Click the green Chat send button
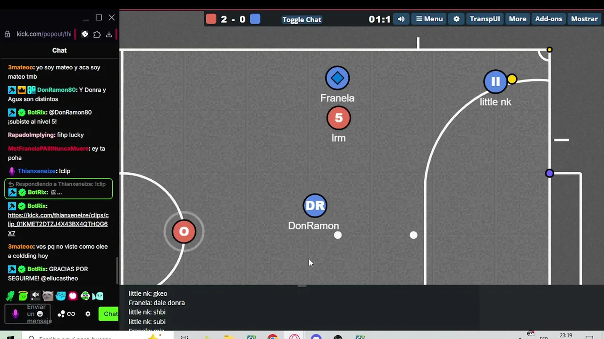This screenshot has height=339, width=604. [x=109, y=314]
